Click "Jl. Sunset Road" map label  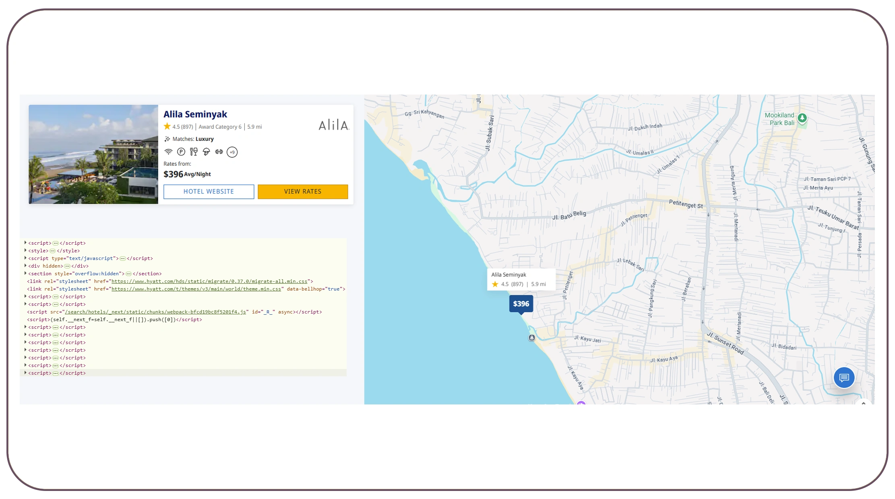click(x=726, y=343)
